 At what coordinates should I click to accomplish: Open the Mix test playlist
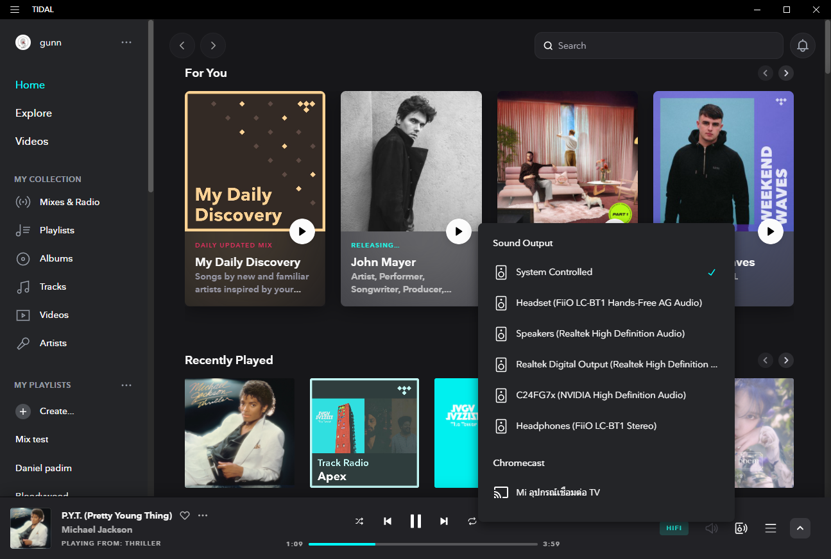(32, 440)
